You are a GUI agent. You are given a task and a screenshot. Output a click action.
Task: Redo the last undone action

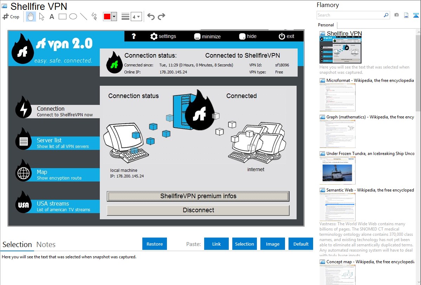point(161,17)
